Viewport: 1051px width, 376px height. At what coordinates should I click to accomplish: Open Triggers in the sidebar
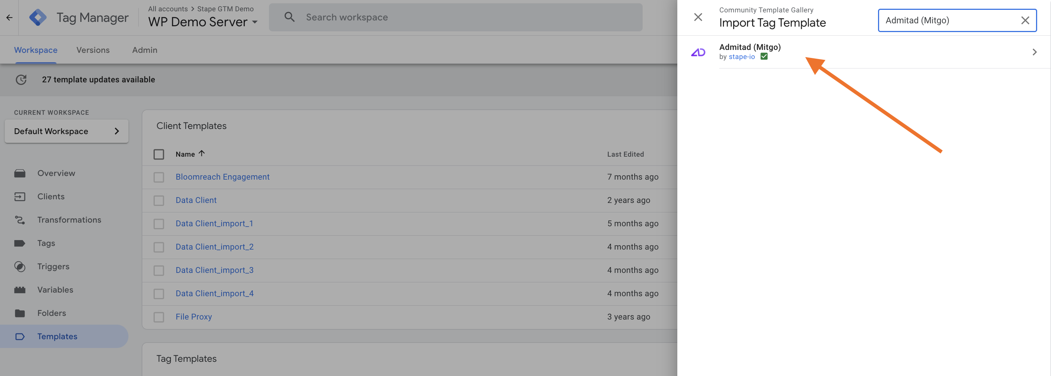click(53, 266)
